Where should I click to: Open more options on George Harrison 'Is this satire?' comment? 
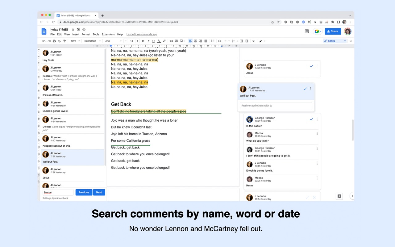coord(317,119)
